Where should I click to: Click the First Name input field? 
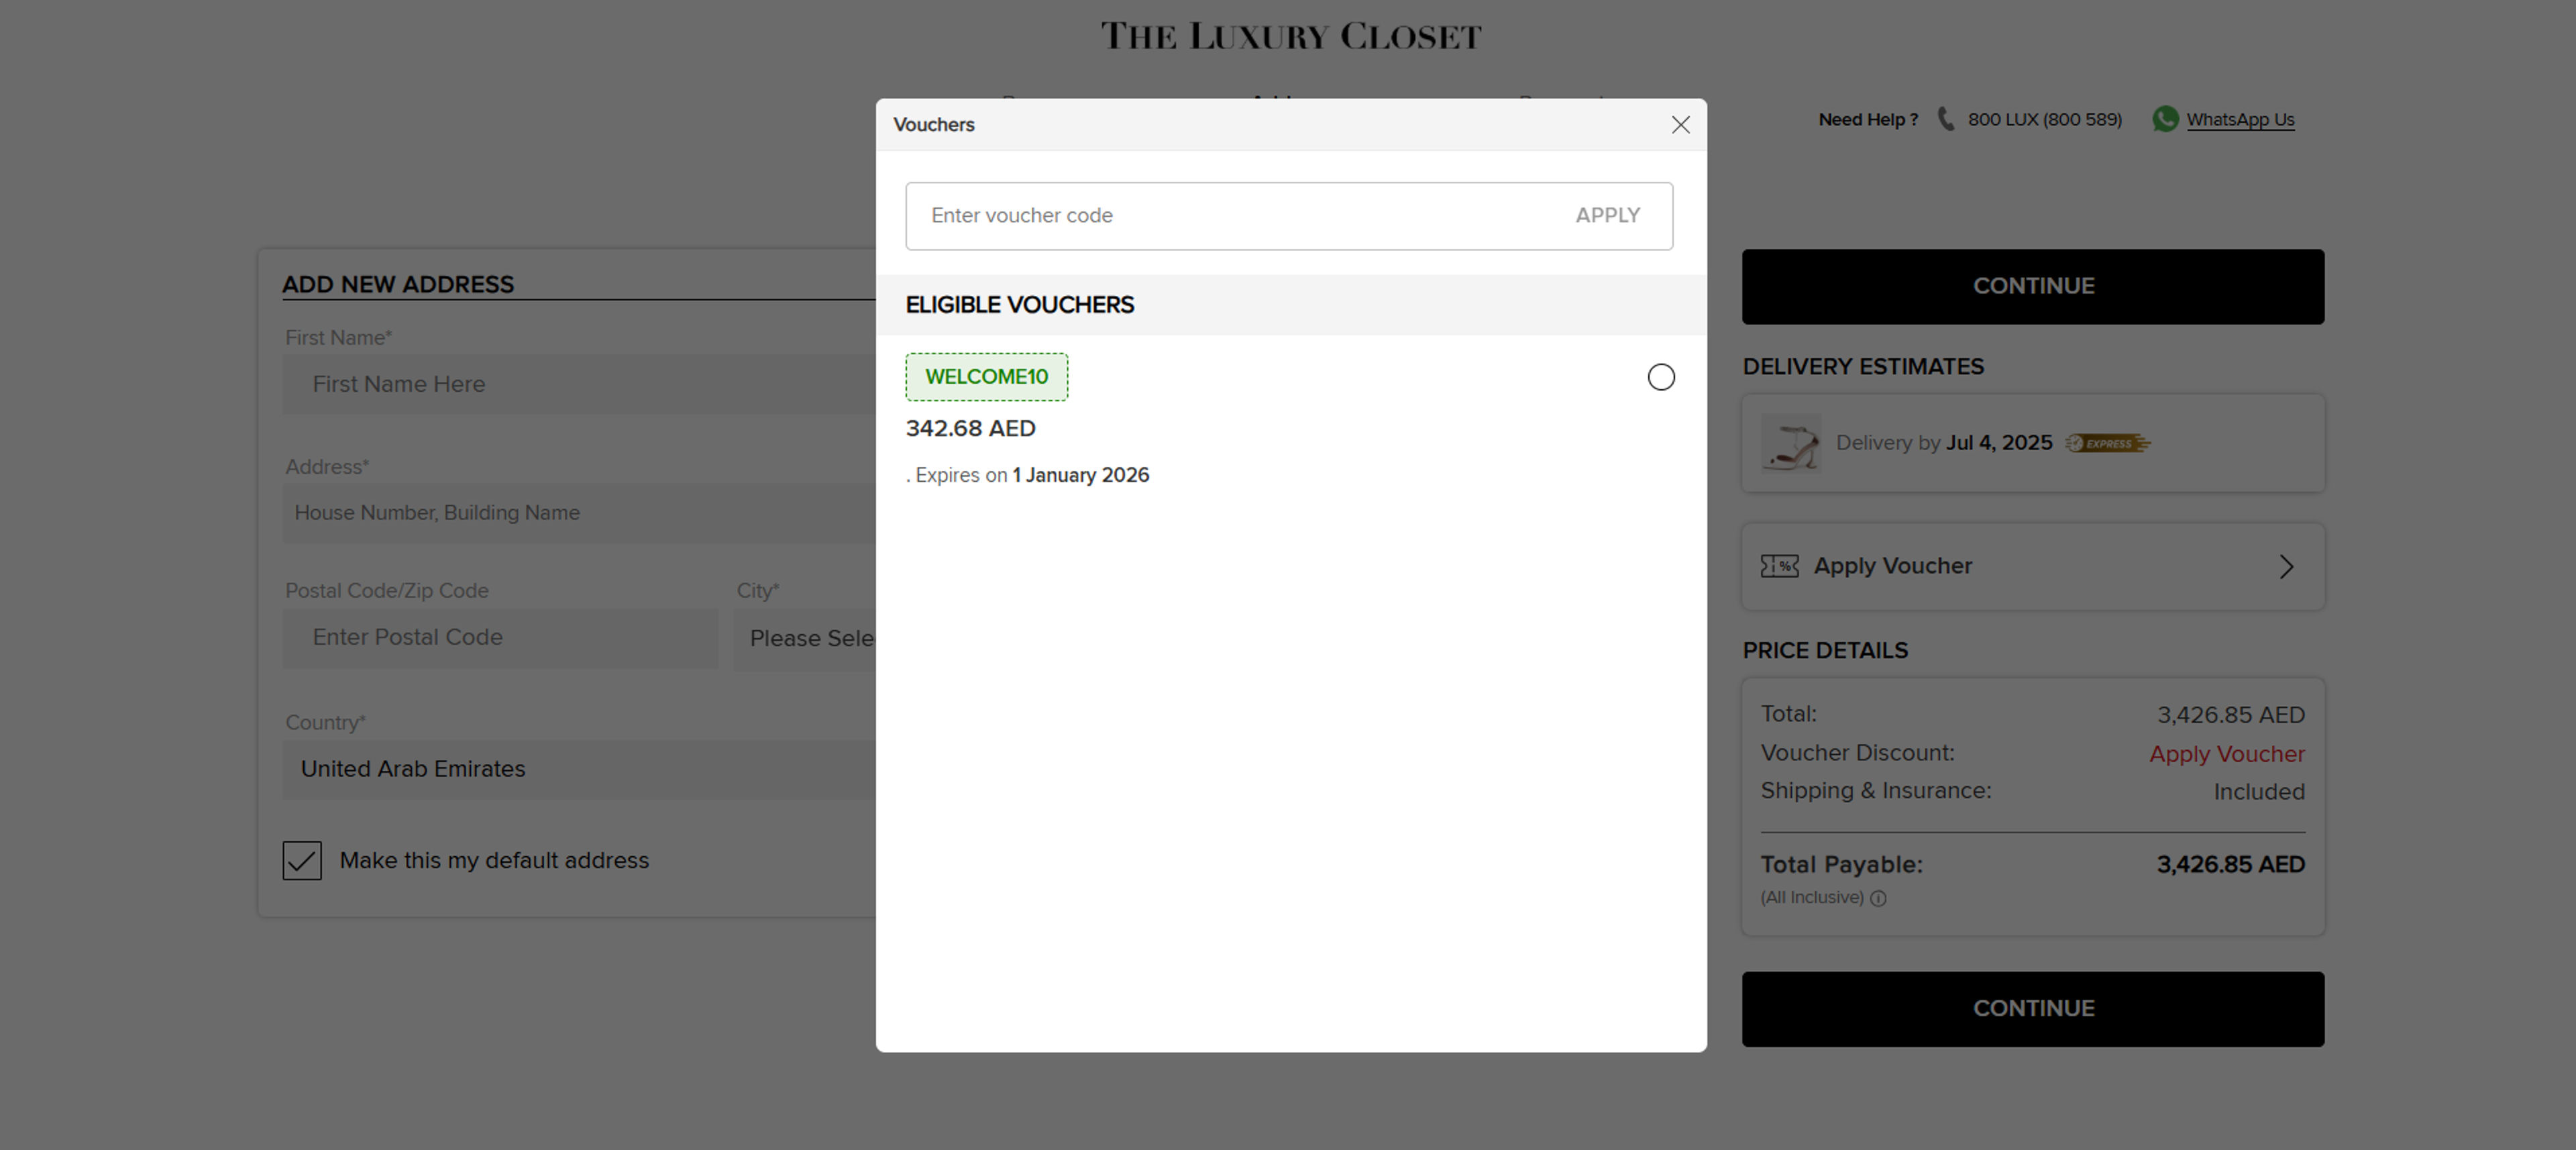coord(579,384)
